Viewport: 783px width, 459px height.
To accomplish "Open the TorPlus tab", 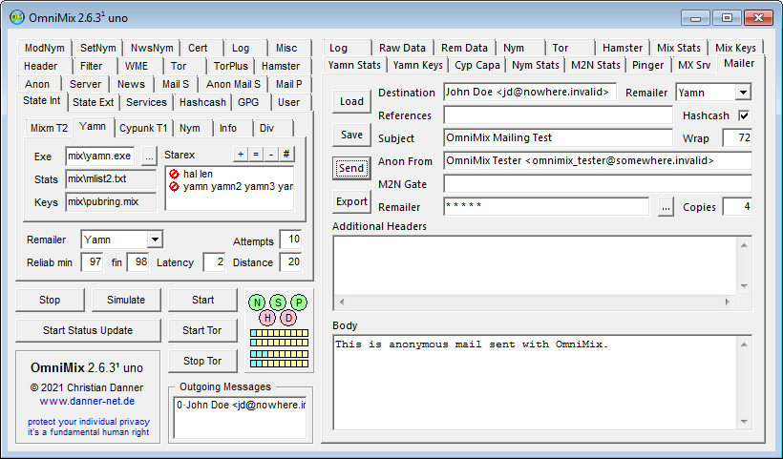I will [231, 66].
